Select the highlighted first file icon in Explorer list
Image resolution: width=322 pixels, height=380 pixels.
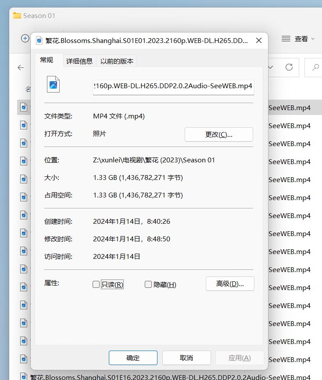pyautogui.click(x=24, y=107)
